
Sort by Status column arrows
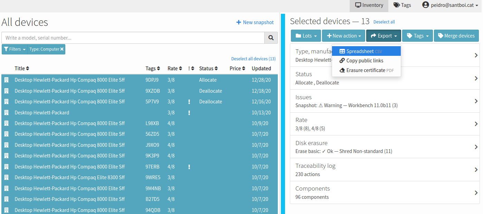[x=216, y=69]
